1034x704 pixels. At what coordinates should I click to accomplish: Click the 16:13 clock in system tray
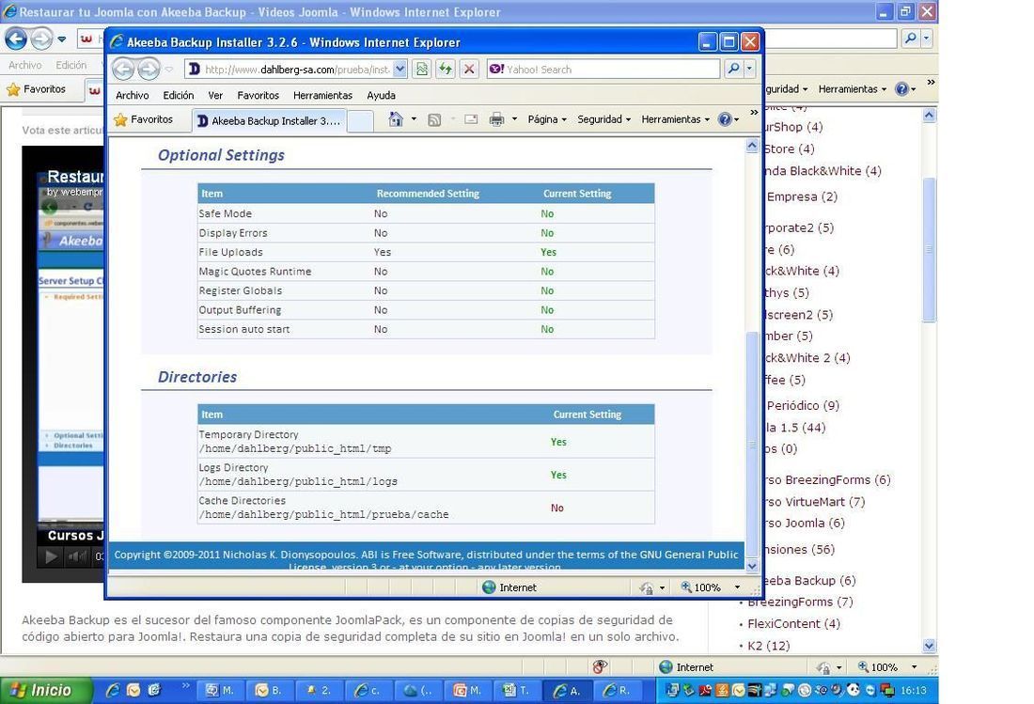point(914,690)
